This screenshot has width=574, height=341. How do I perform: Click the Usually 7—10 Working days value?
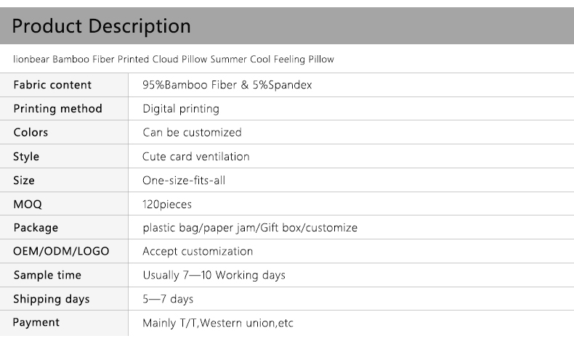coord(214,276)
